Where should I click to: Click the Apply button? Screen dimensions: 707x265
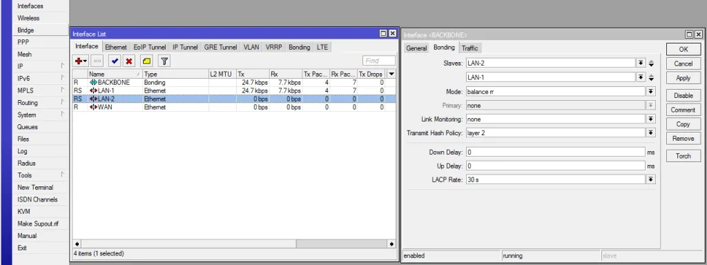683,78
